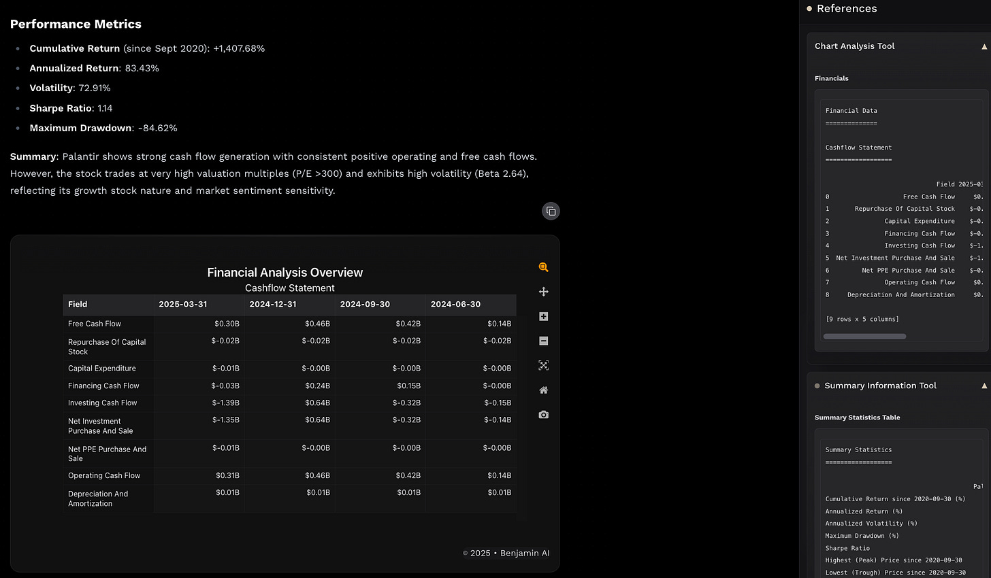The image size is (991, 578).
Task: Click Investing Cash Flow table row label
Action: point(102,403)
